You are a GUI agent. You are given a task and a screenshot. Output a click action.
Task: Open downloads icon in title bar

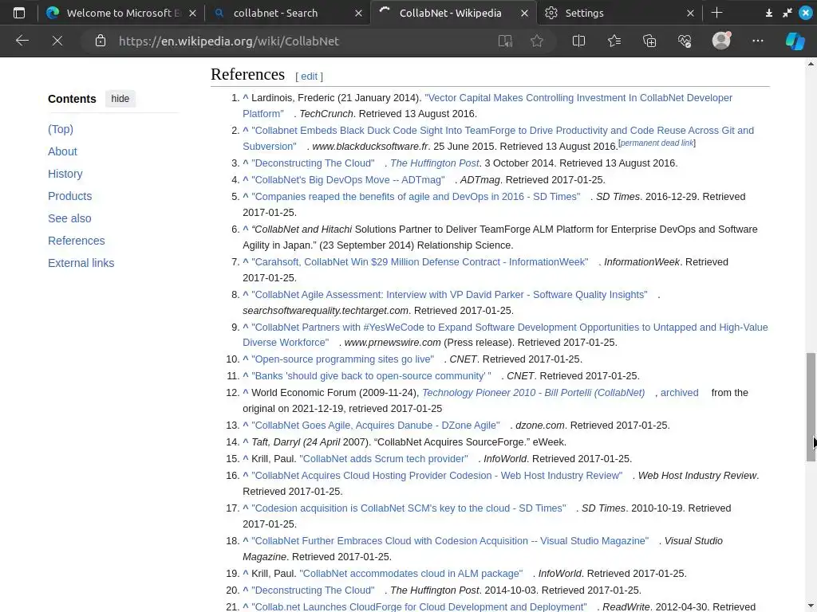tap(768, 13)
